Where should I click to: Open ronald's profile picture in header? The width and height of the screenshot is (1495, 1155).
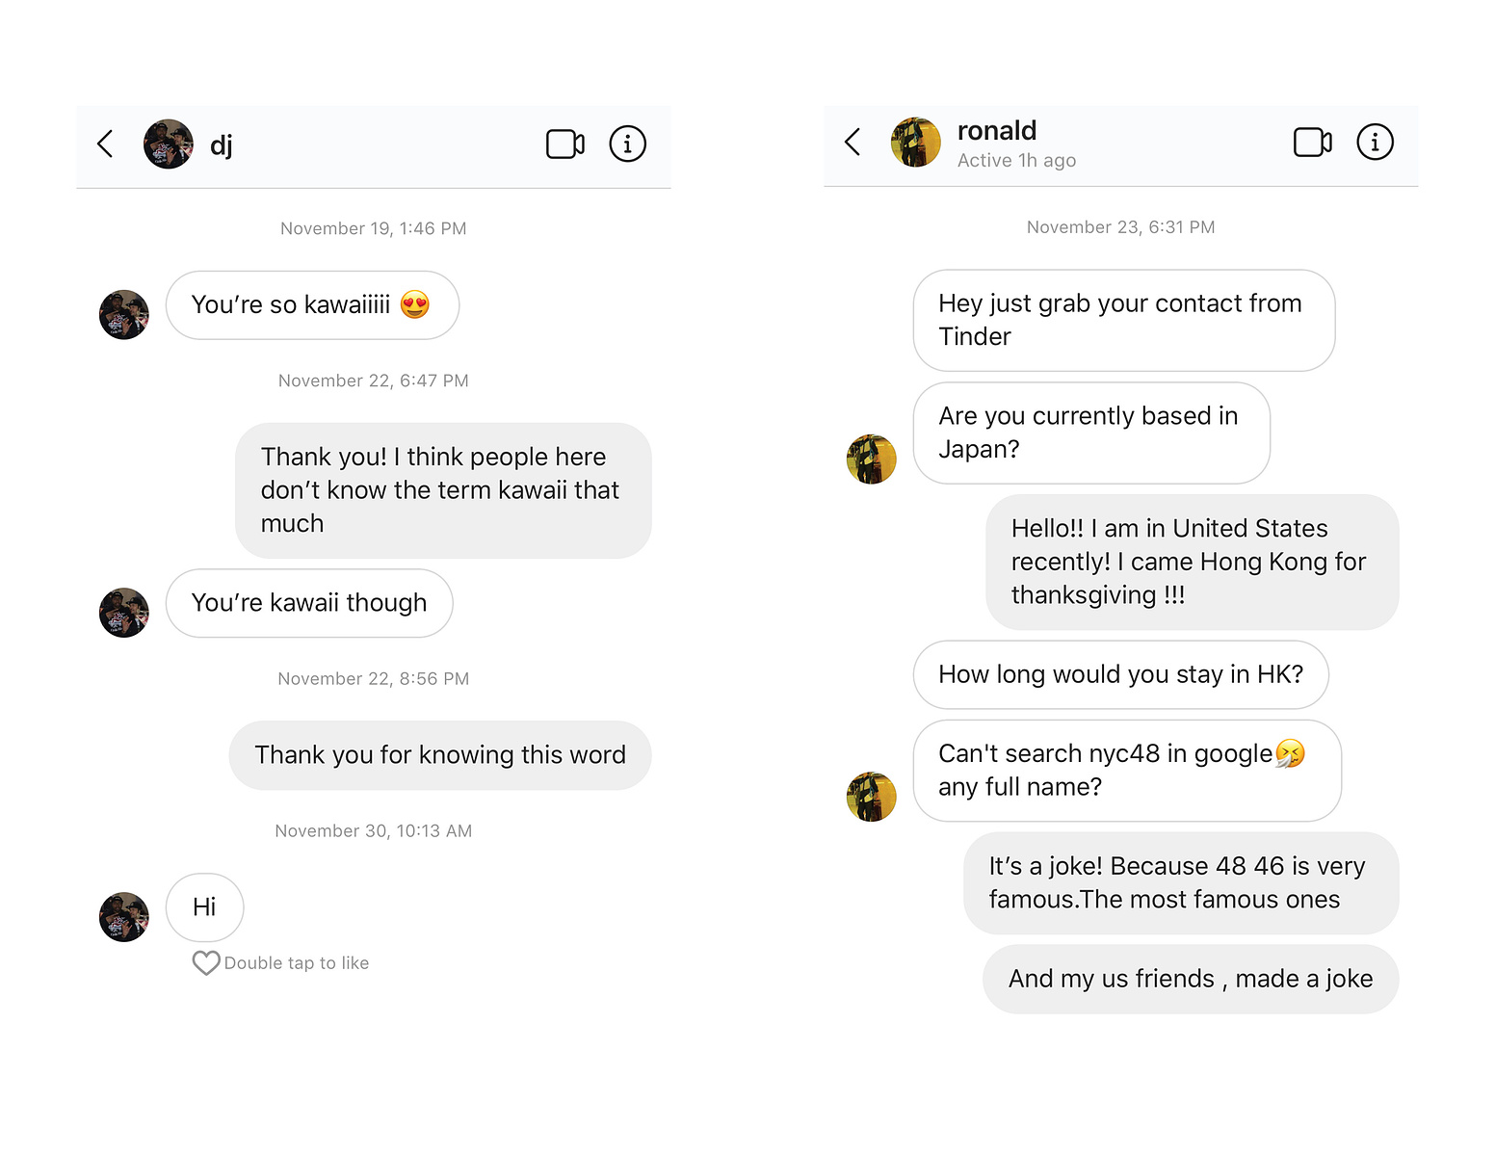[916, 143]
